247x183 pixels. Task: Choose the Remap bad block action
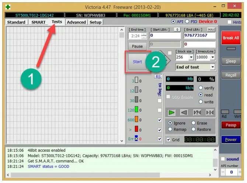170,129
